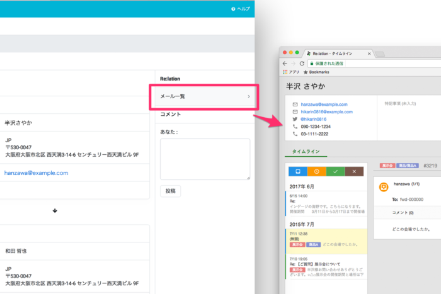Select the タイムライン tab
441x294 pixels.
click(305, 152)
